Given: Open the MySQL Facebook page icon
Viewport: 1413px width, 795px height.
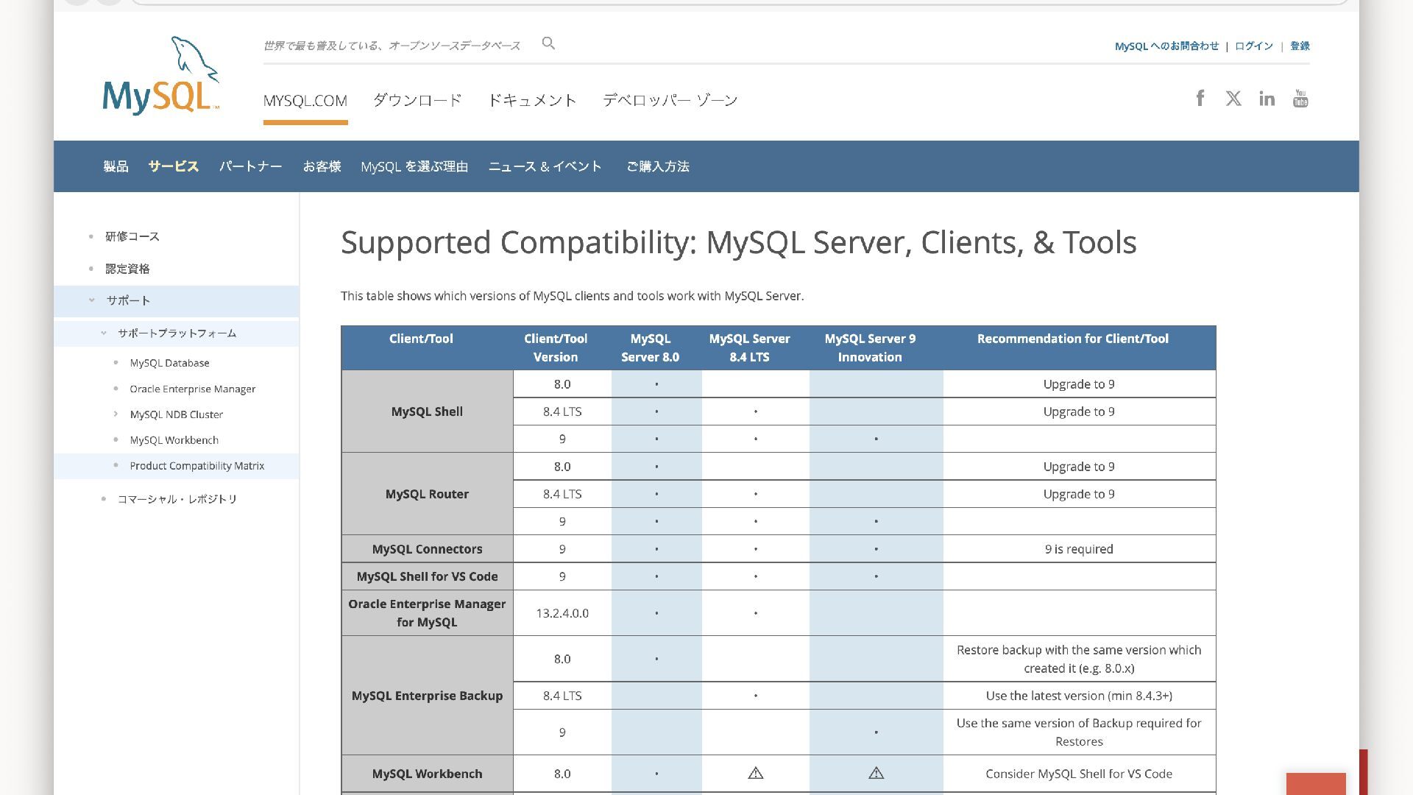Looking at the screenshot, I should 1200,99.
